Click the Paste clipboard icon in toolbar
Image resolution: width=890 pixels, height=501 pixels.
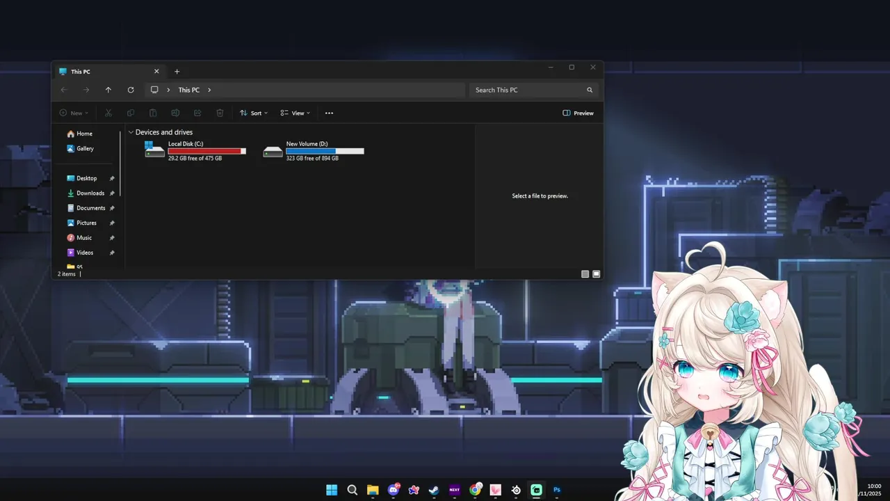153,113
